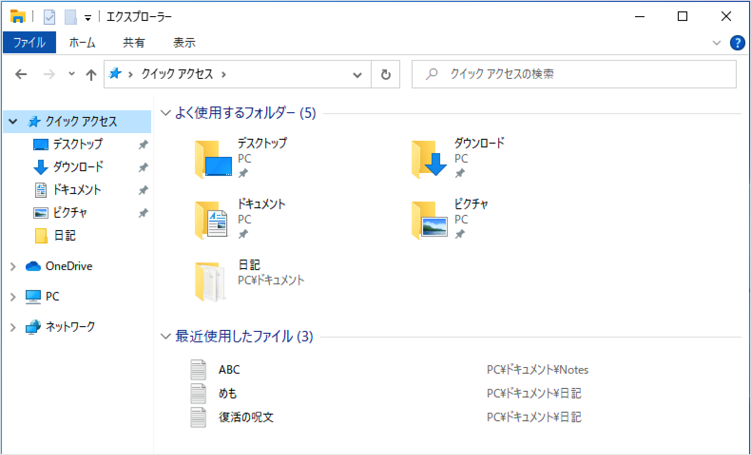Click the 復活の呪文 file's document icon
The height and width of the screenshot is (455, 751).
pyautogui.click(x=198, y=417)
